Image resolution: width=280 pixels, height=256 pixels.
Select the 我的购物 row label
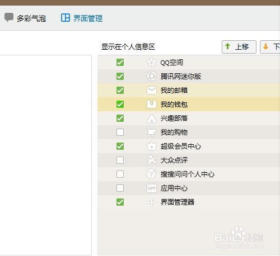[x=174, y=132]
